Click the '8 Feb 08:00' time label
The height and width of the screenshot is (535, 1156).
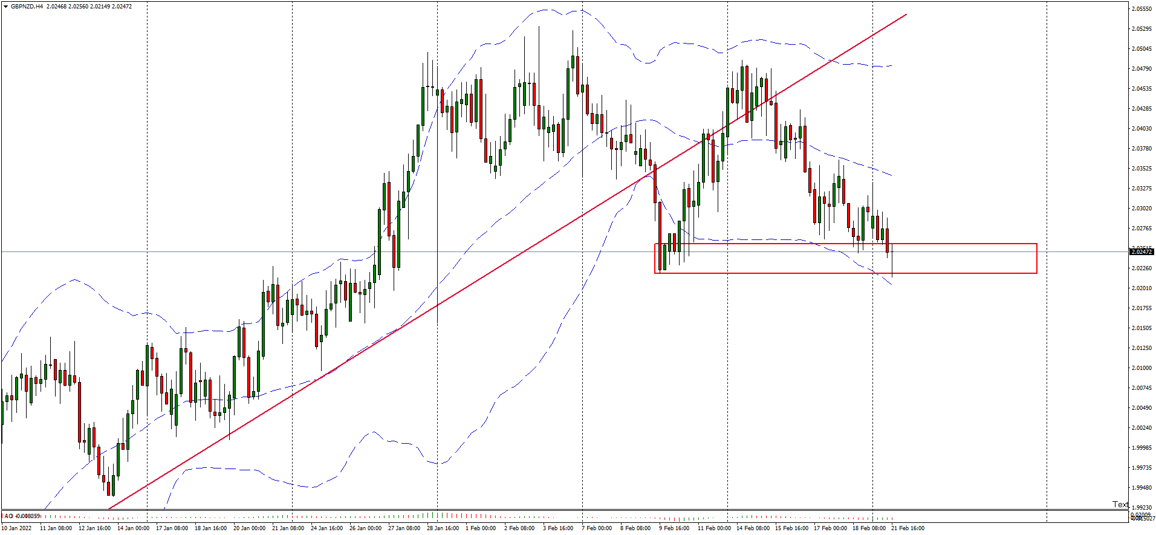coord(635,528)
